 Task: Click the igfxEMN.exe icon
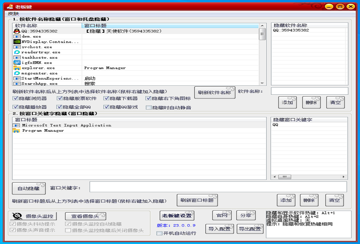point(17,63)
